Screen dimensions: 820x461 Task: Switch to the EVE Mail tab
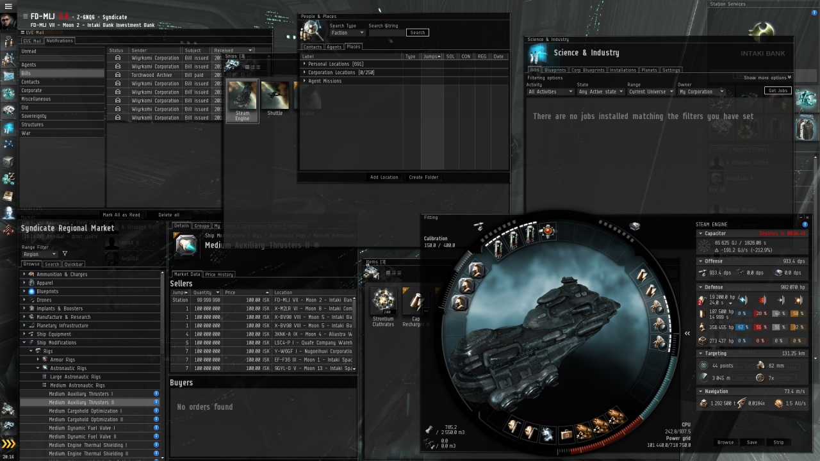pos(32,41)
